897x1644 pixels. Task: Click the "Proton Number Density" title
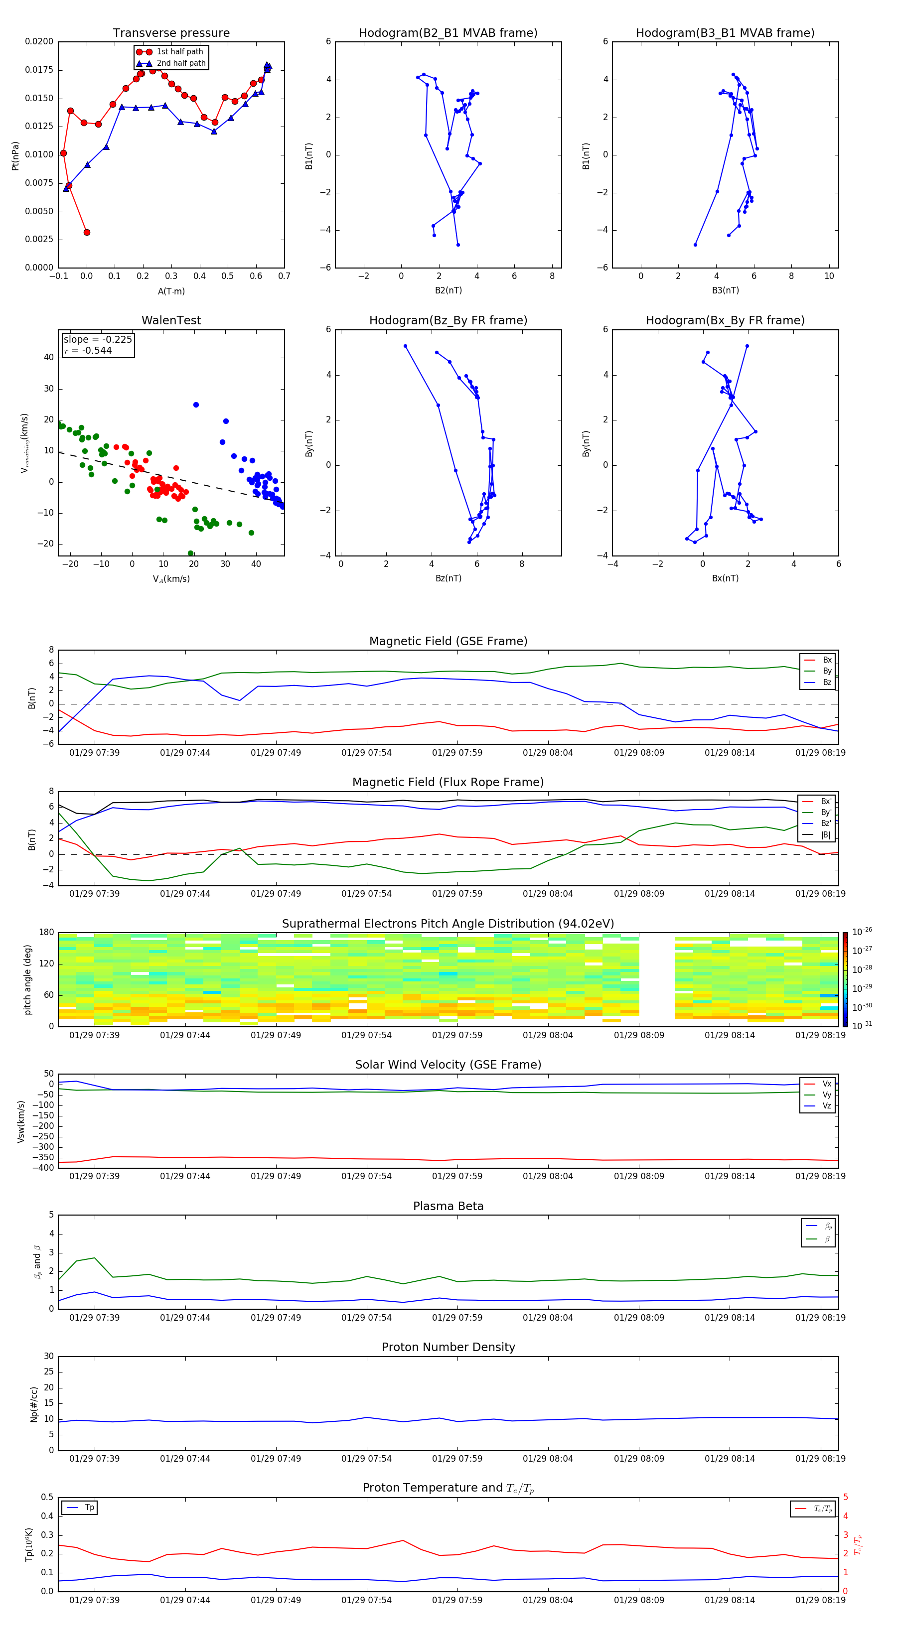pyautogui.click(x=448, y=1347)
